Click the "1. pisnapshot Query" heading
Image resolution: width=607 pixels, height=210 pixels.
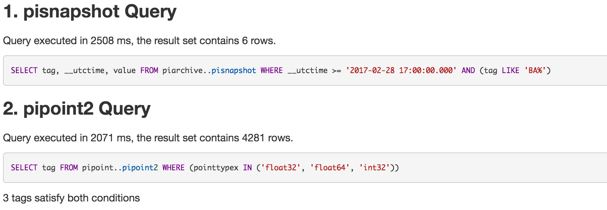[90, 12]
